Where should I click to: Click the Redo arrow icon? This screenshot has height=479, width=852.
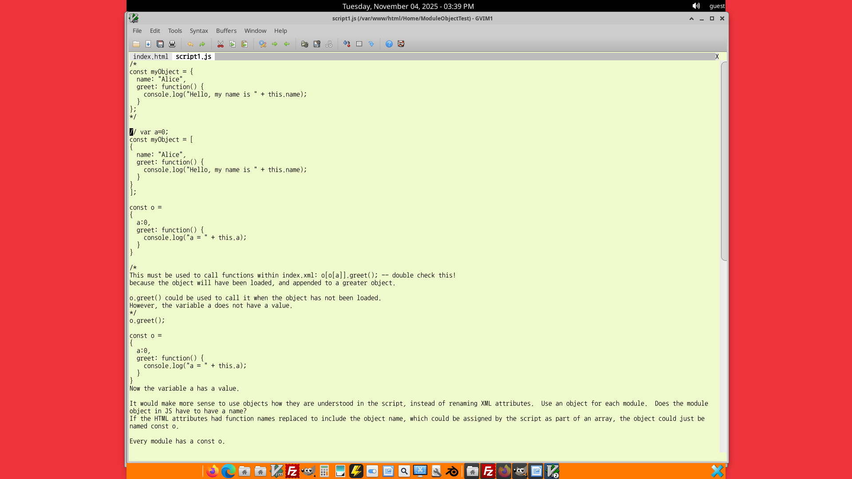202,44
